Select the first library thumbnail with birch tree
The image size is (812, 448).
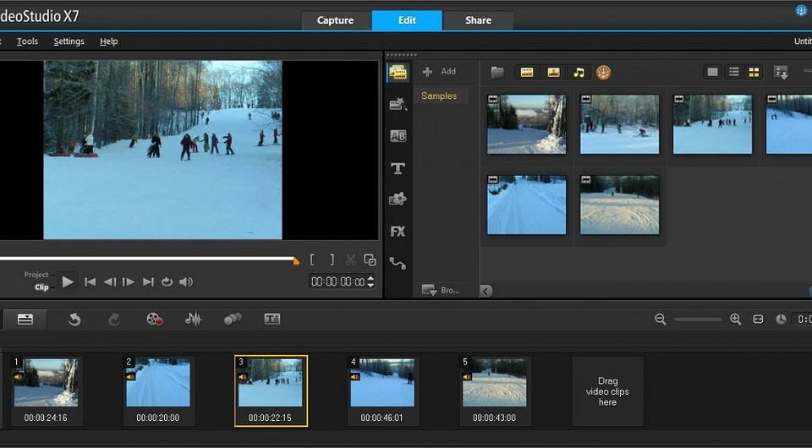527,124
